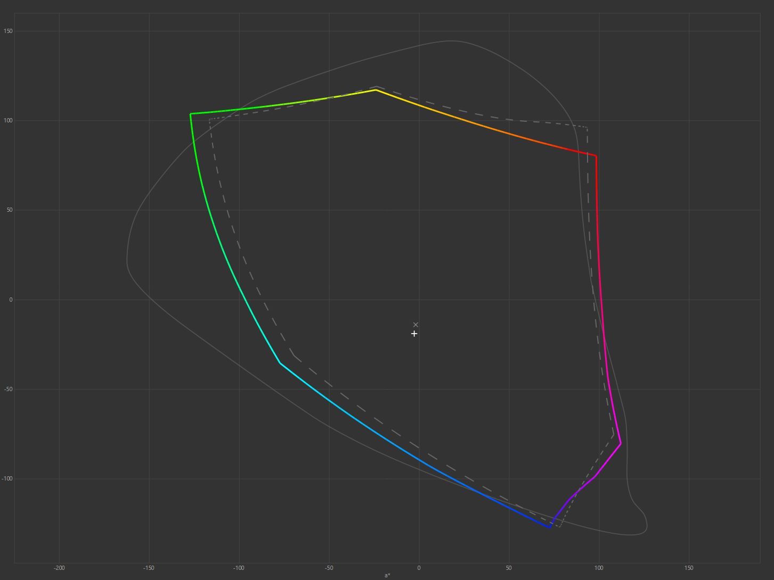Click the white plus whitepoint marker
The image size is (774, 580).
(414, 334)
